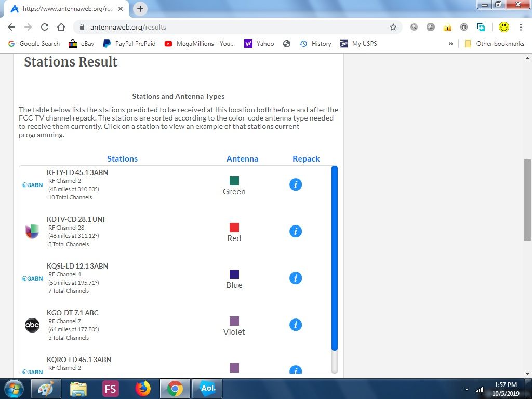Click the page scrollbar up arrow
Image resolution: width=532 pixels, height=399 pixels.
click(x=527, y=58)
